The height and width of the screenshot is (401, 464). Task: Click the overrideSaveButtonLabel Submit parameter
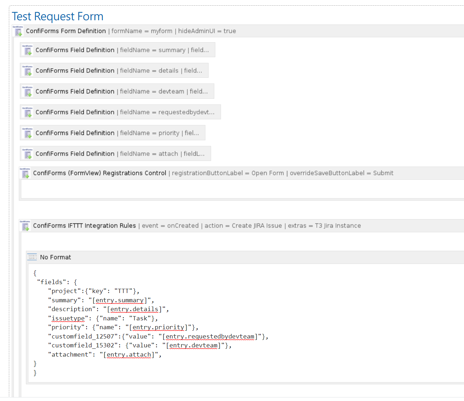[x=341, y=173]
